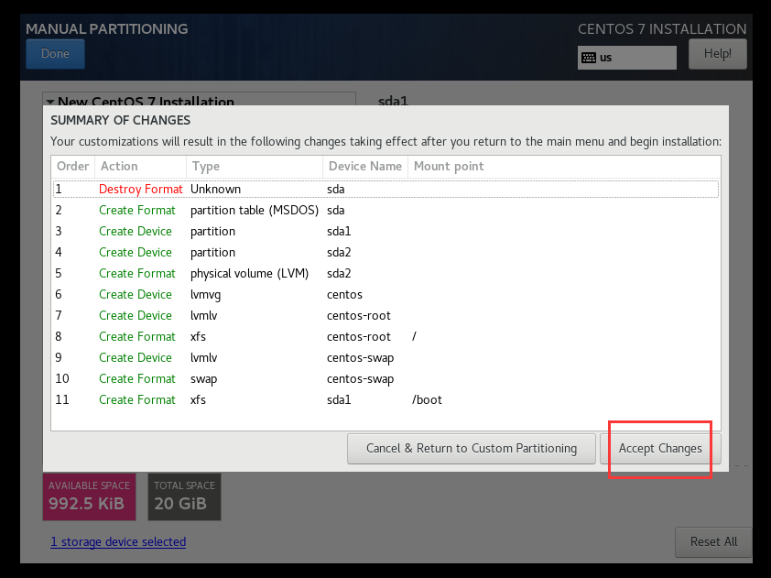Sort by the Order column header
The height and width of the screenshot is (578, 771).
coord(72,167)
